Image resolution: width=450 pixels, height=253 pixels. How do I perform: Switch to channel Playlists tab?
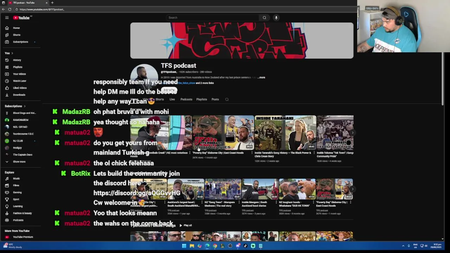pyautogui.click(x=201, y=99)
